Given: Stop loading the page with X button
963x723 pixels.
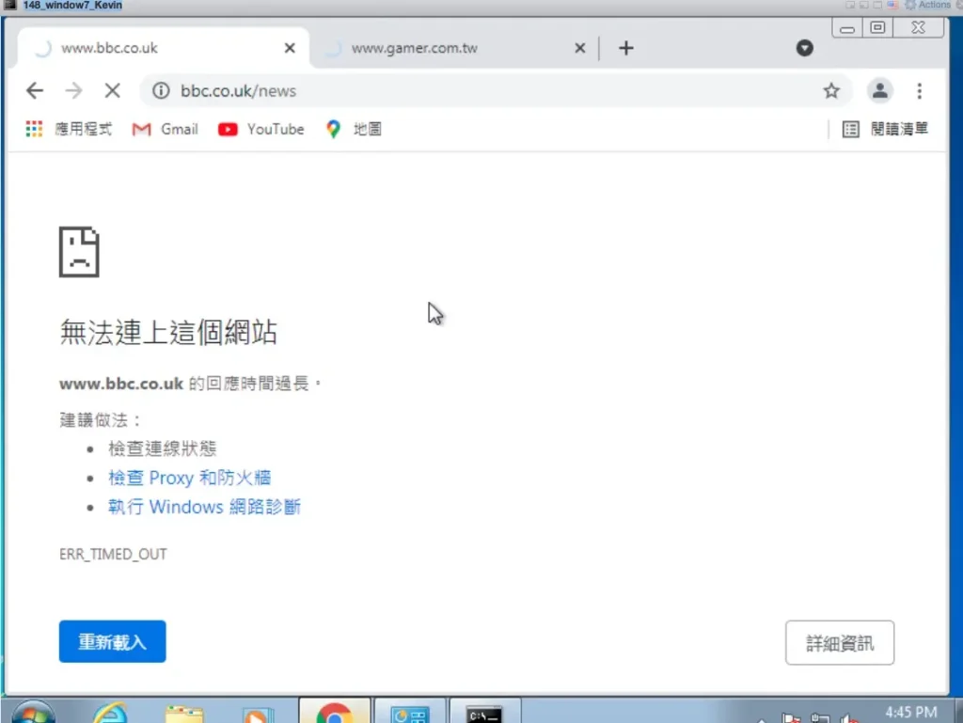Looking at the screenshot, I should (x=112, y=91).
